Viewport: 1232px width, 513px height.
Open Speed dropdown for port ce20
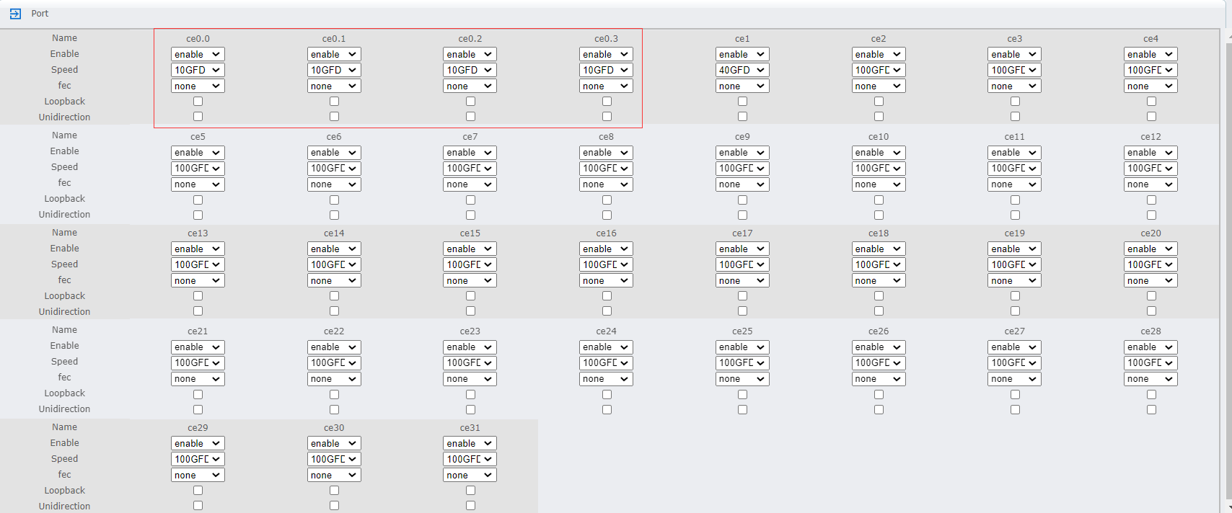click(1150, 264)
